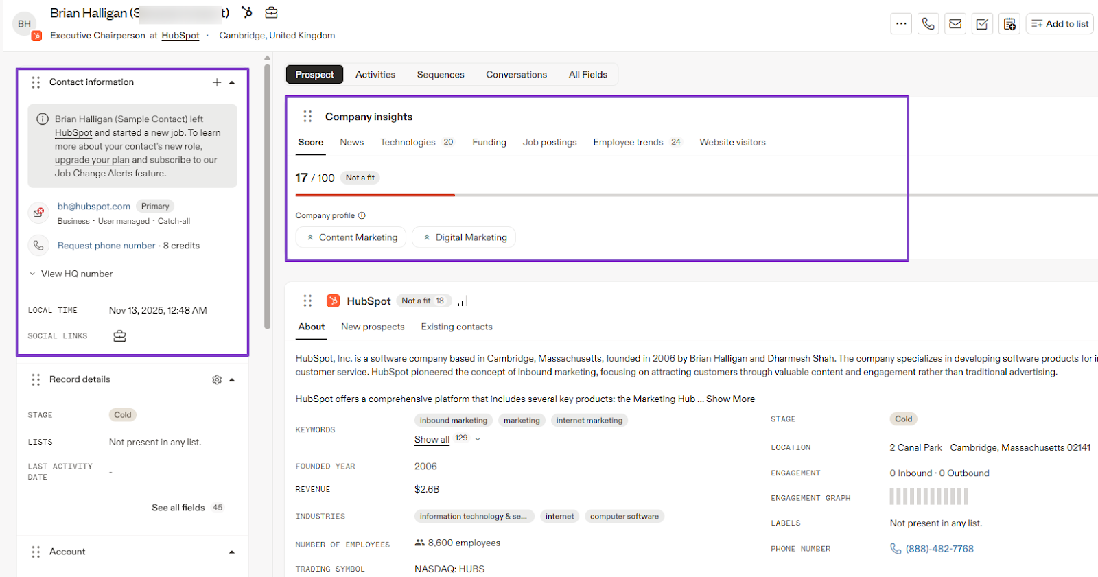Image resolution: width=1098 pixels, height=577 pixels.
Task: Select the New prospects tab
Action: click(x=373, y=327)
